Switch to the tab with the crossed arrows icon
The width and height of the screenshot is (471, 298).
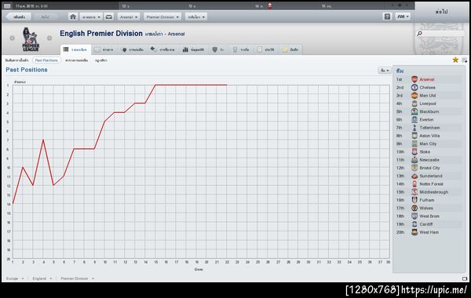[162, 49]
